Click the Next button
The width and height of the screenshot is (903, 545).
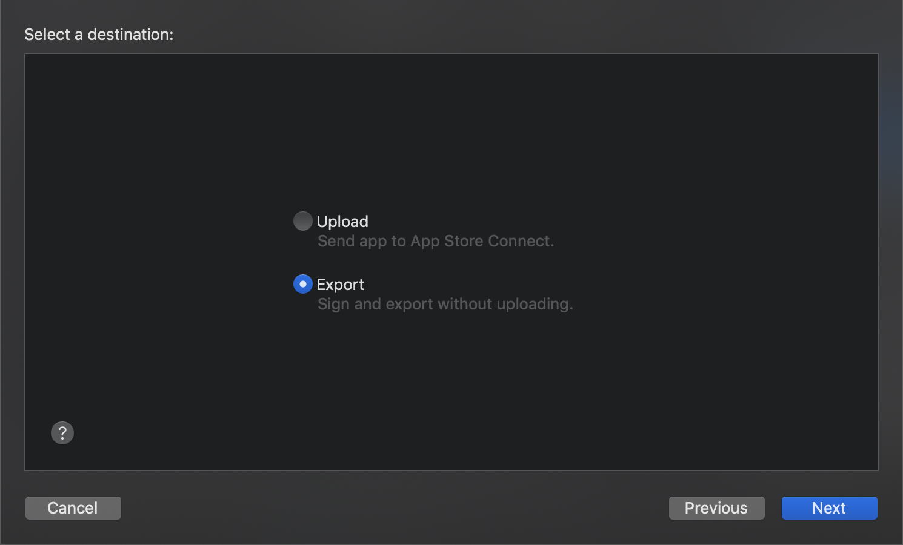coord(829,508)
